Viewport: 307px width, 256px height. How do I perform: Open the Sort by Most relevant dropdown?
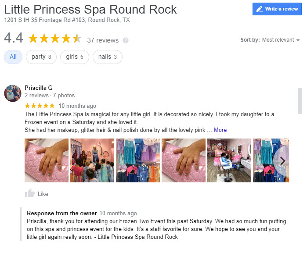click(270, 40)
